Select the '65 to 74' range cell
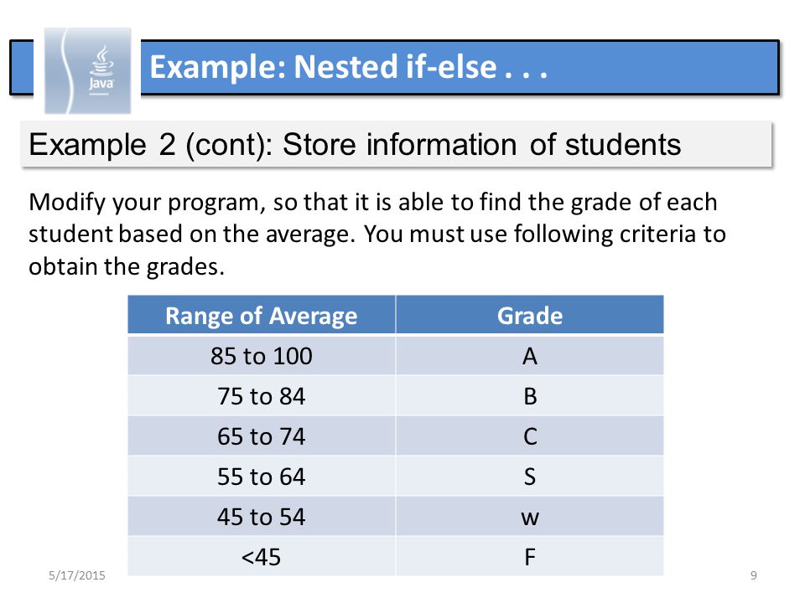 coord(262,435)
